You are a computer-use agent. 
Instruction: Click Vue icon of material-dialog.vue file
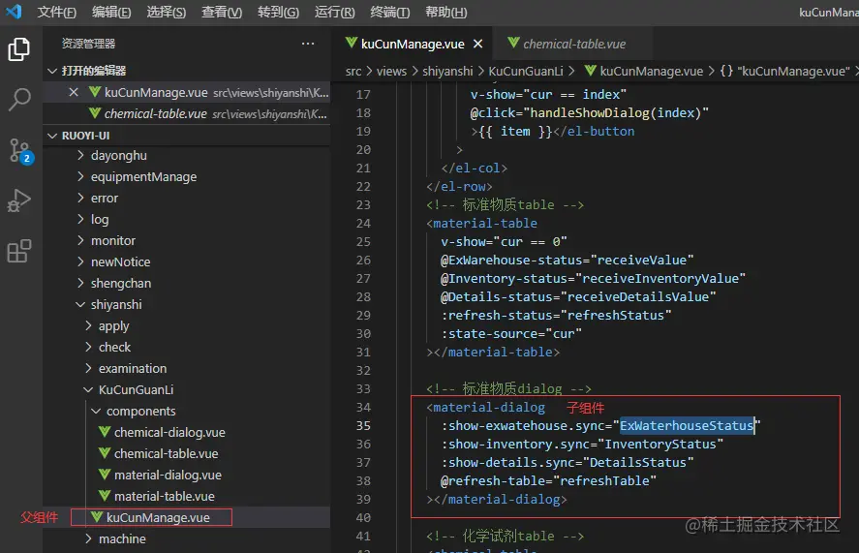[x=104, y=475]
